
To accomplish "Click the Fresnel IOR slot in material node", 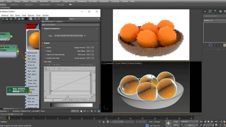I will point(32,68).
